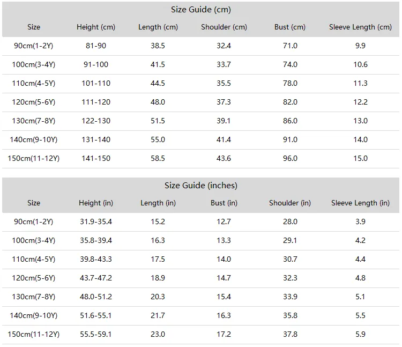This screenshot has height=347, width=402.
Task: Click the 'Shoulder (cm)' column header
Action: pos(224,27)
